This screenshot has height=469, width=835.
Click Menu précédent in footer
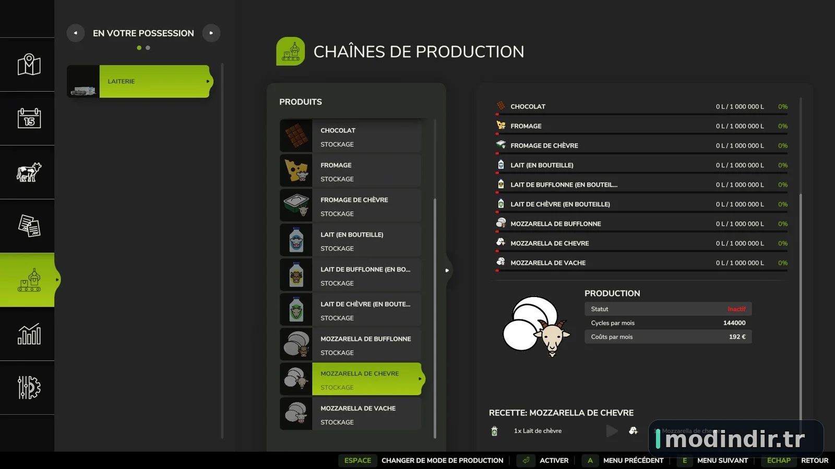[623, 461]
